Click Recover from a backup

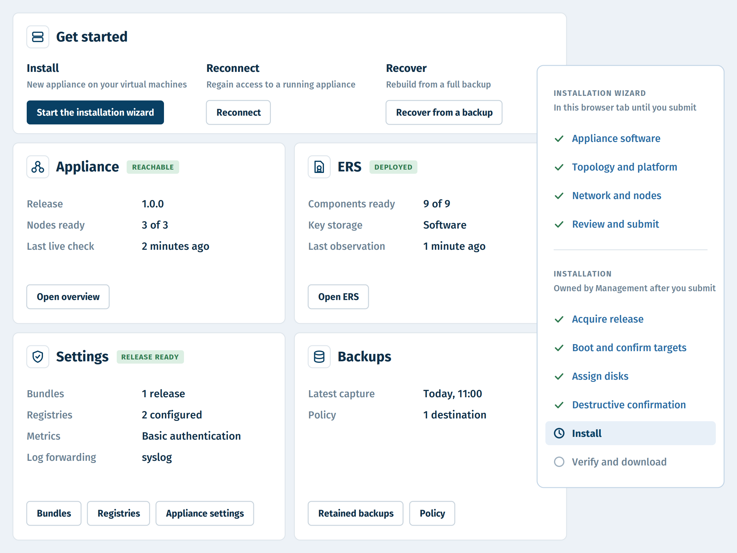(444, 113)
